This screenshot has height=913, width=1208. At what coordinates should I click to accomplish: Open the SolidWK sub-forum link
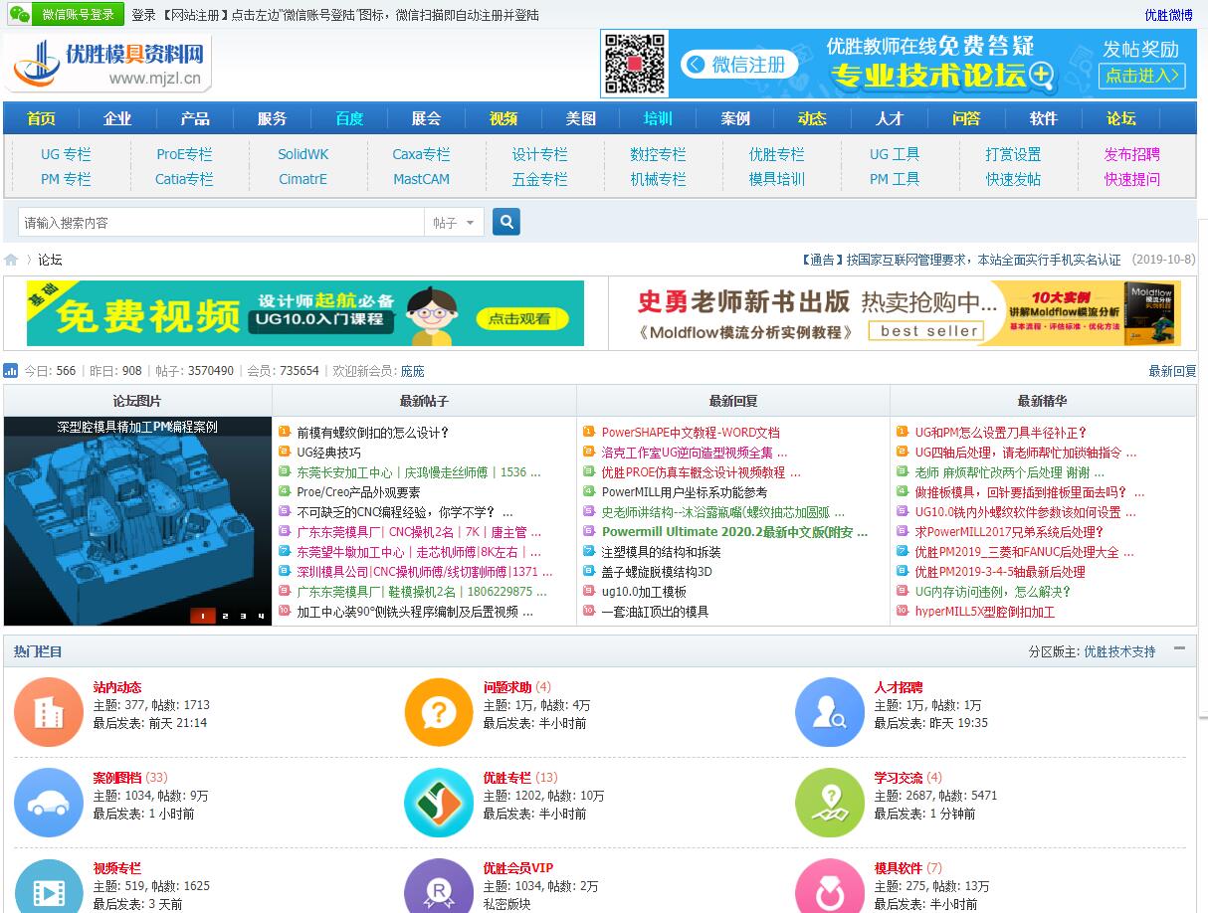pos(302,154)
